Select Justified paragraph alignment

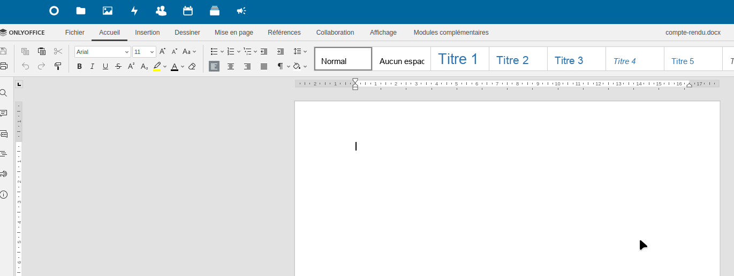[264, 67]
